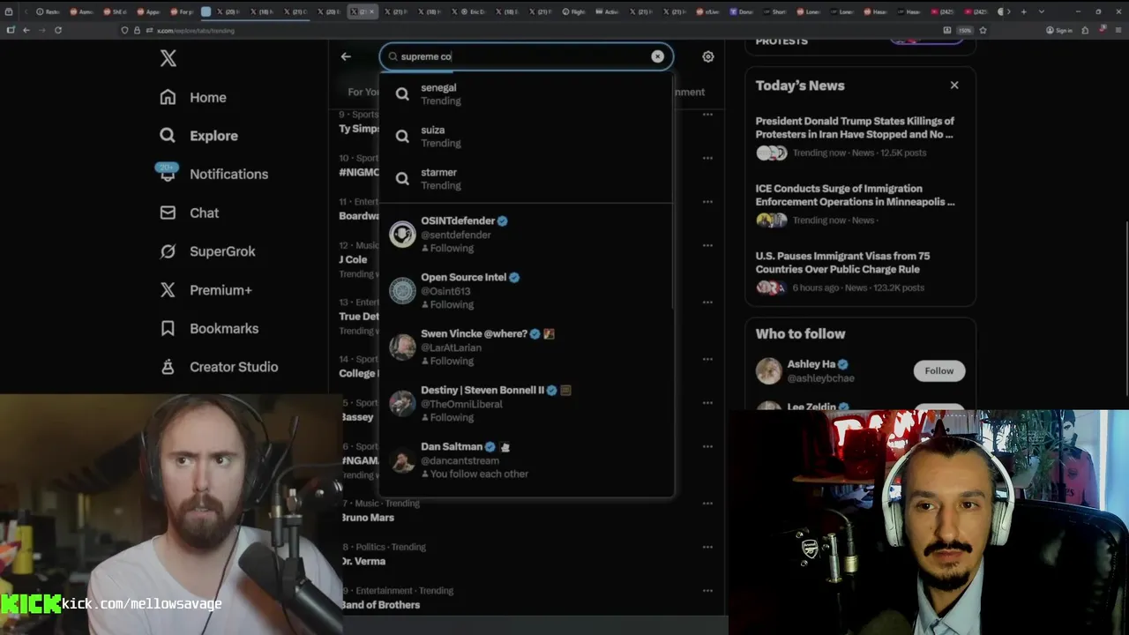Screen dimensions: 1129x635
Task: Go to Home in the sidebar
Action: (193, 97)
